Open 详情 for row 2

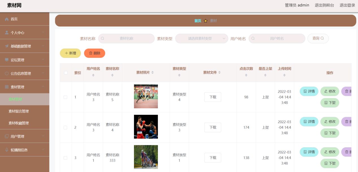pos(309,122)
